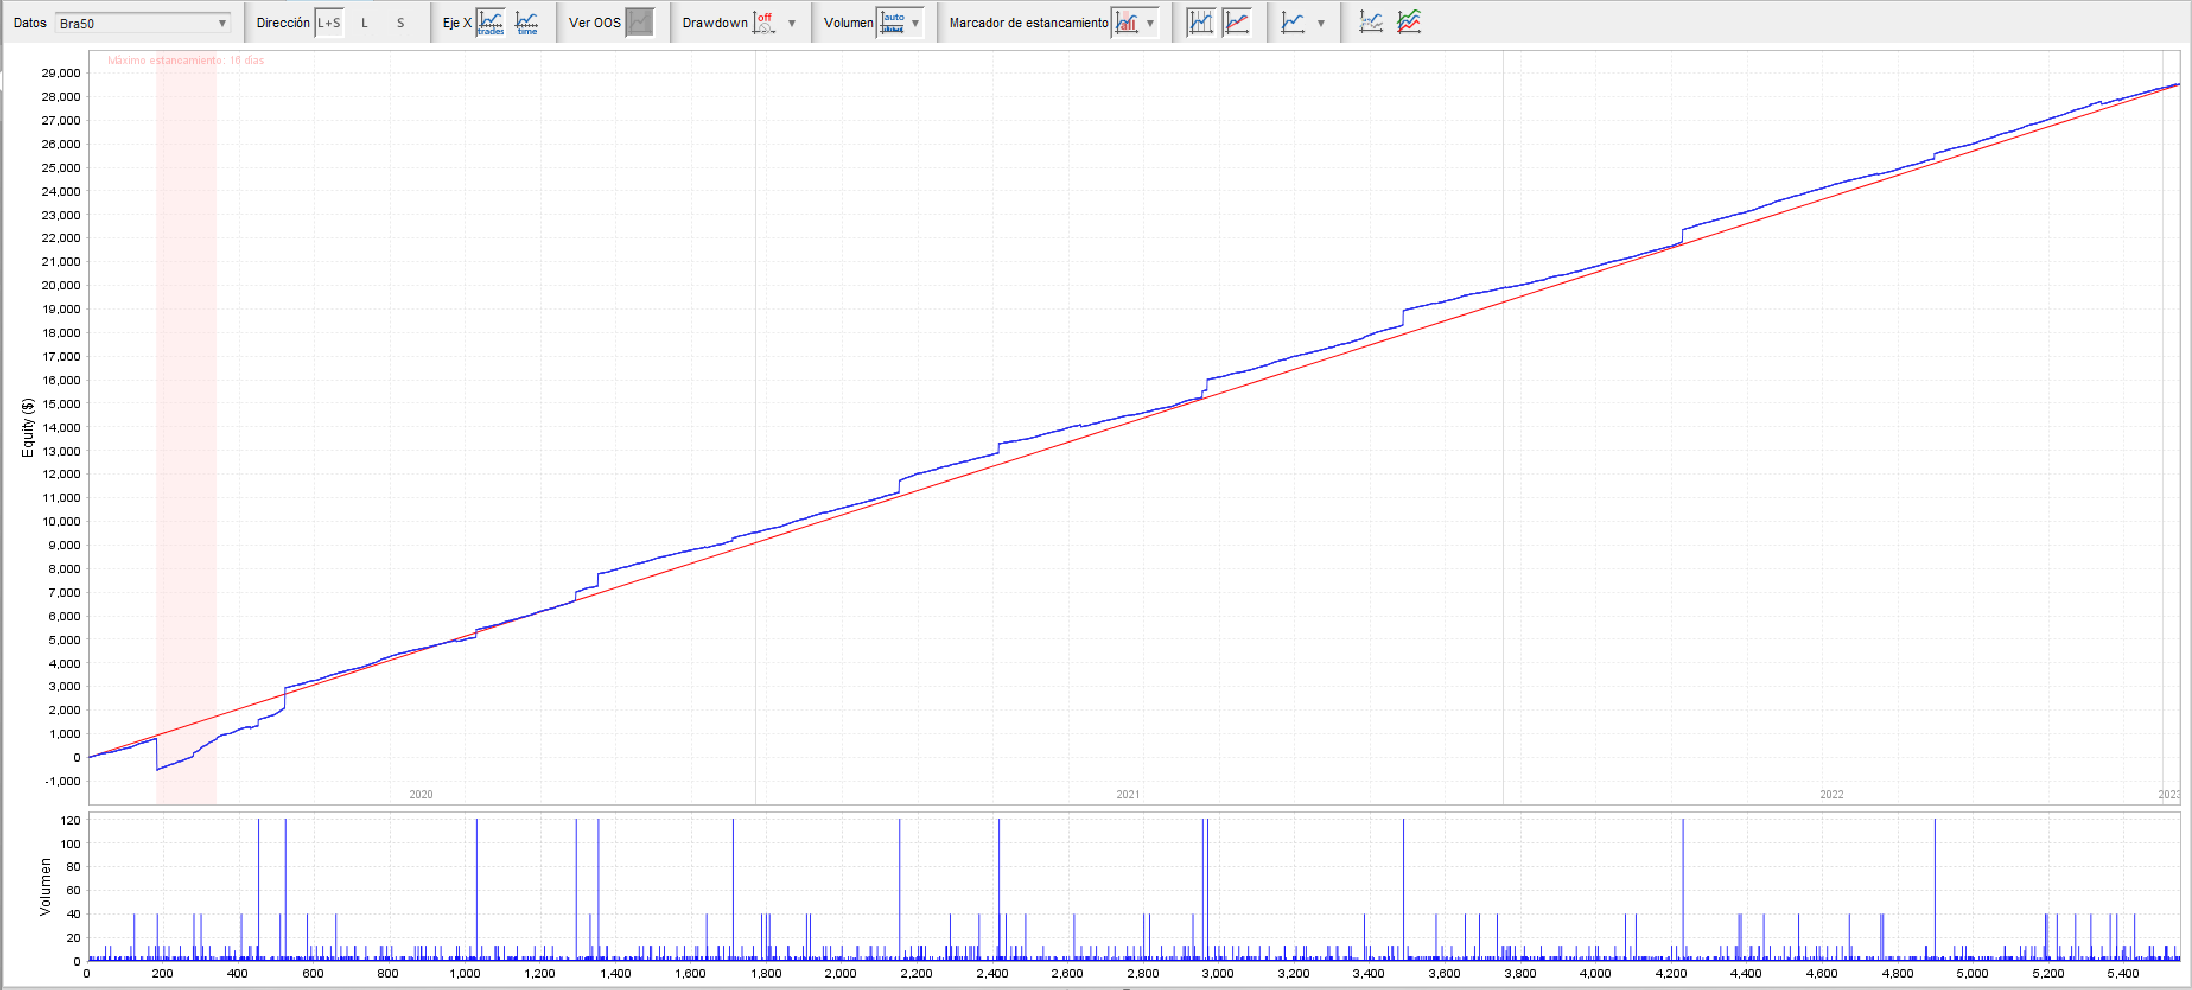Click the Dirección label in toolbar
Screen dimensions: 2192x990
point(282,23)
